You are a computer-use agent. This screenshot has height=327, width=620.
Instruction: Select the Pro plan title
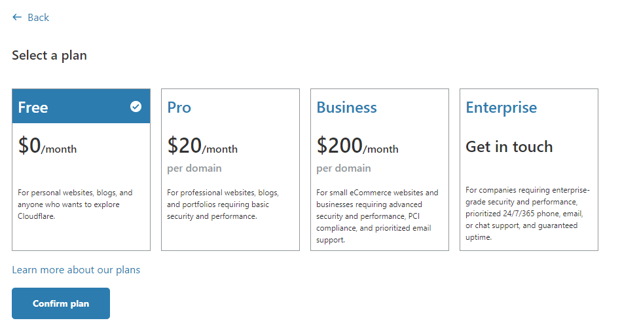tap(179, 107)
